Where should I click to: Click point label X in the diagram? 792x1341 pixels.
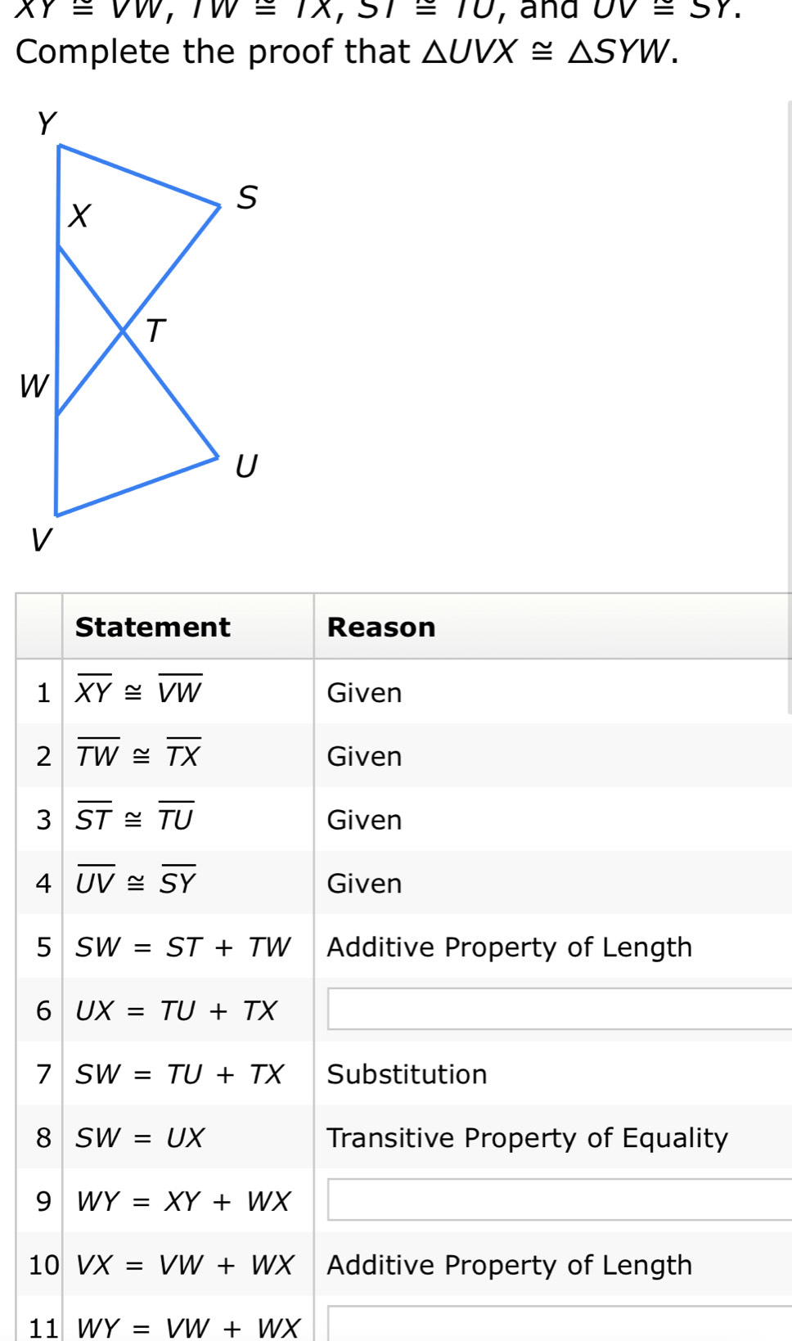(x=79, y=215)
